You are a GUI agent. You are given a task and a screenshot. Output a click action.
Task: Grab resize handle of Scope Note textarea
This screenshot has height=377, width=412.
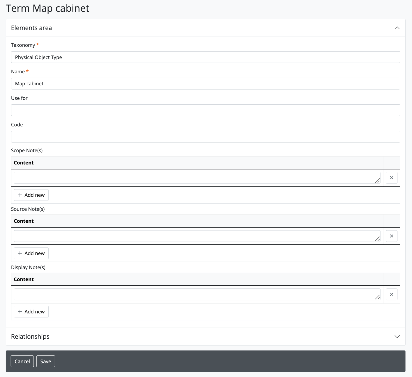tap(377, 180)
